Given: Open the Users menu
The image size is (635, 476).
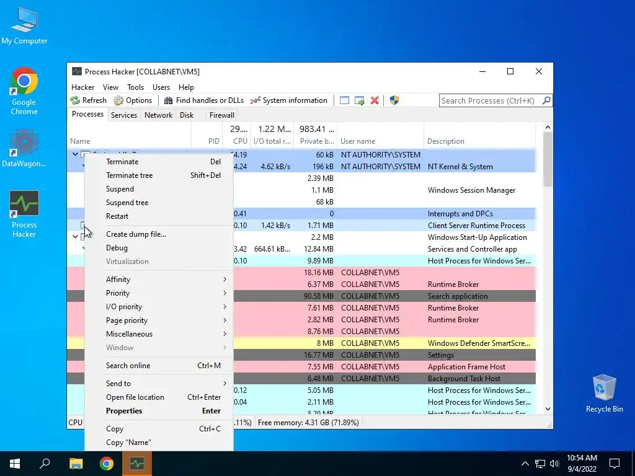Looking at the screenshot, I should [161, 87].
